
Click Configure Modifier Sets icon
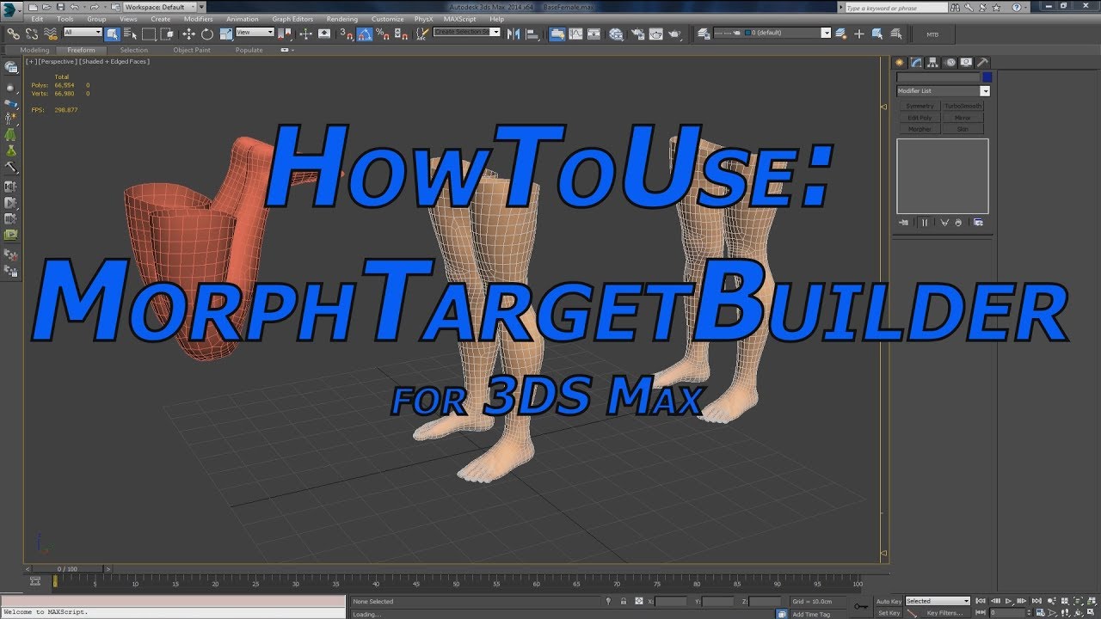(978, 222)
